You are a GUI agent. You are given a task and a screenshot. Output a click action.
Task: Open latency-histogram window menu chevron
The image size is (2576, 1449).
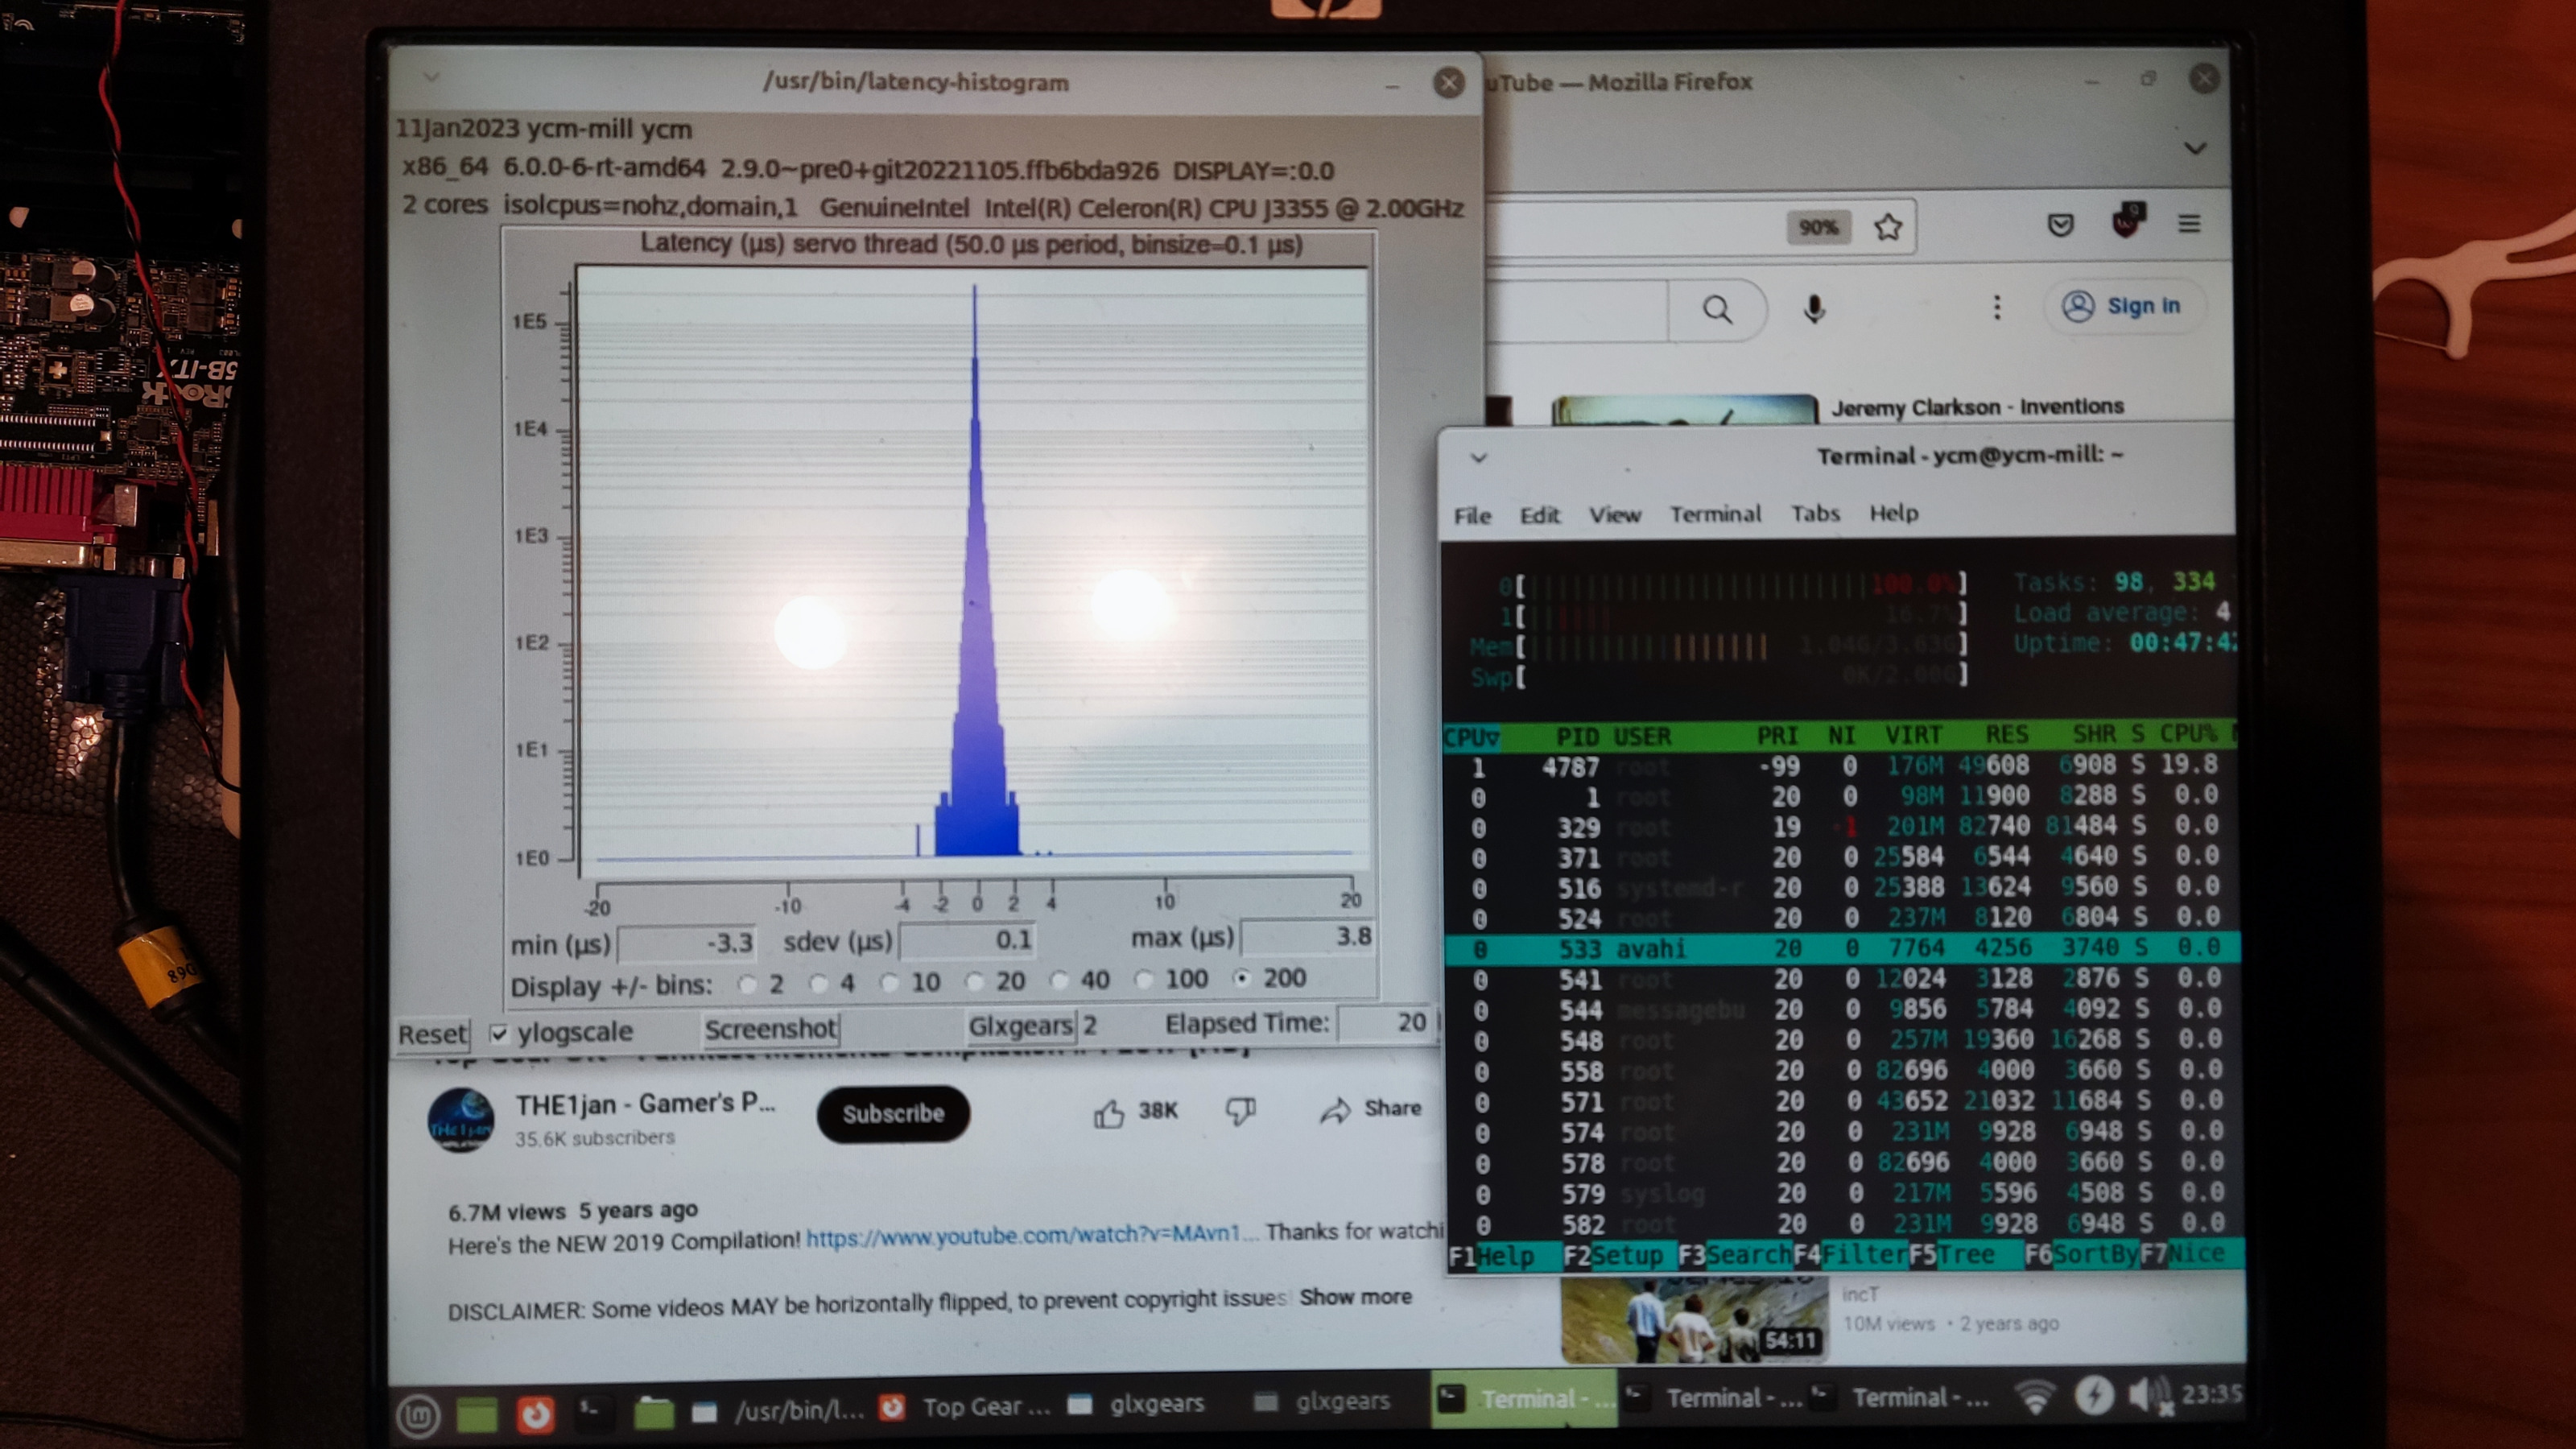pyautogui.click(x=431, y=77)
